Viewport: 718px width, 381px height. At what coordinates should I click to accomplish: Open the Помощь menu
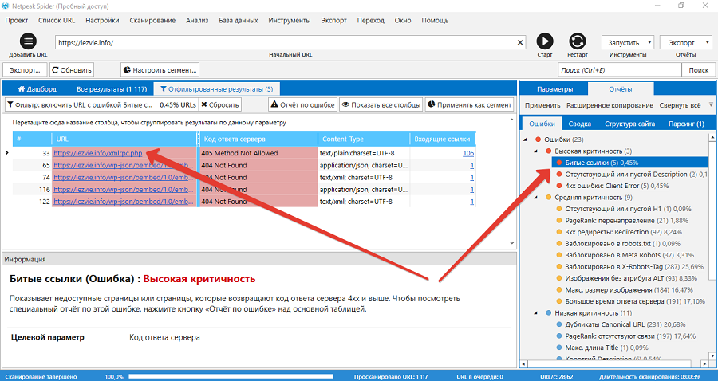(x=435, y=20)
